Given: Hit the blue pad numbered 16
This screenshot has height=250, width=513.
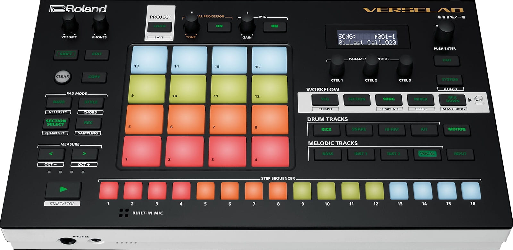Looking at the screenshot, I should pyautogui.click(x=269, y=60).
